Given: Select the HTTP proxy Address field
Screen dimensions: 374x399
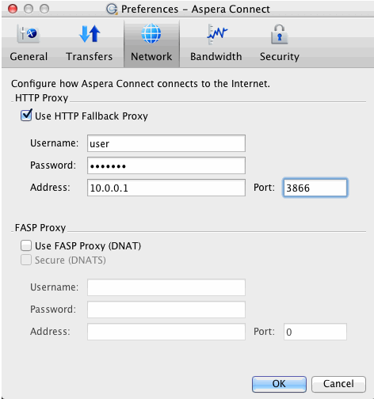Looking at the screenshot, I should coord(166,188).
